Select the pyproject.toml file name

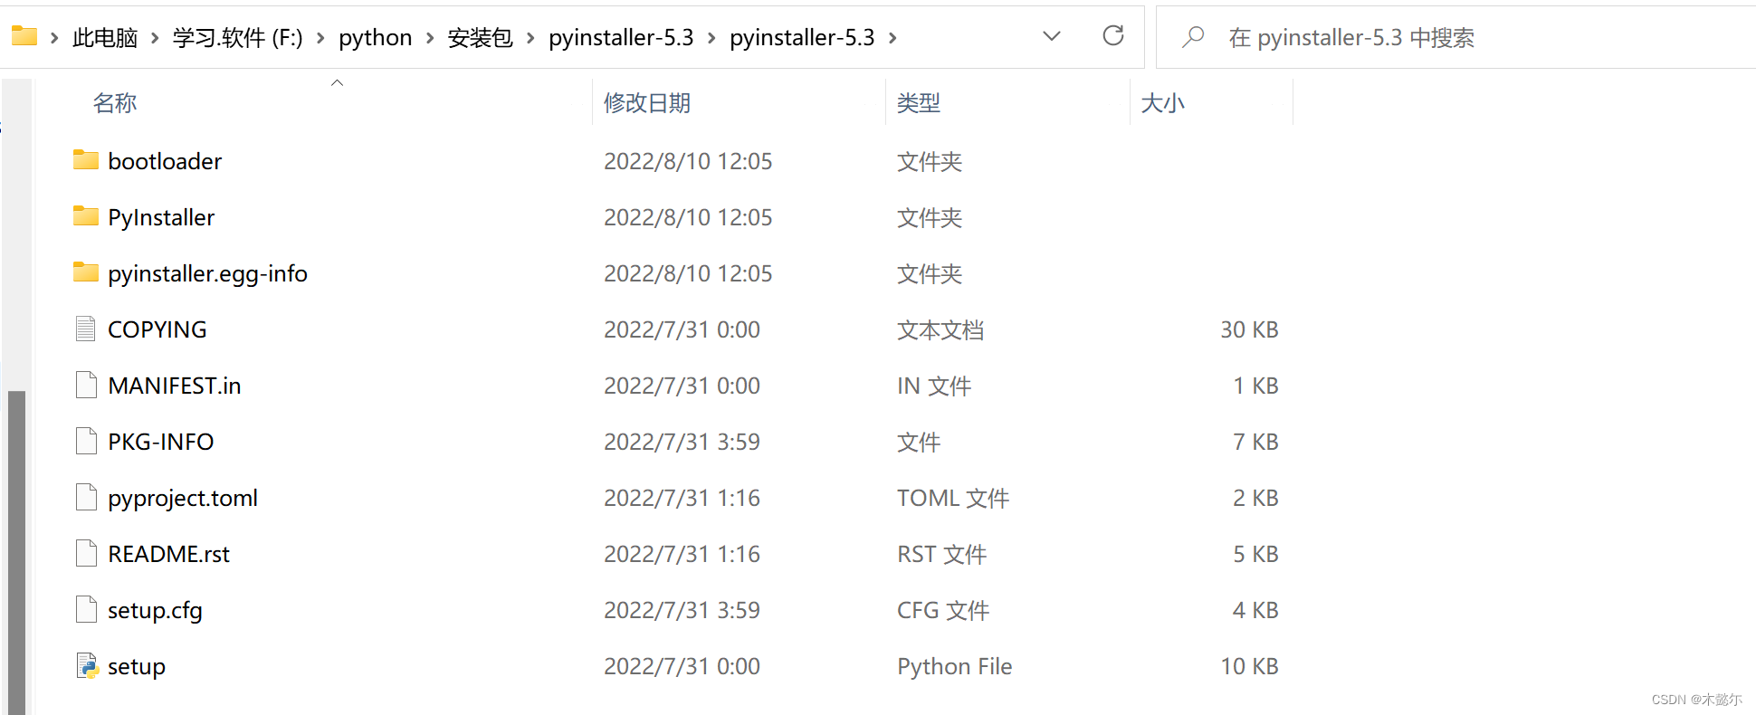(x=183, y=497)
